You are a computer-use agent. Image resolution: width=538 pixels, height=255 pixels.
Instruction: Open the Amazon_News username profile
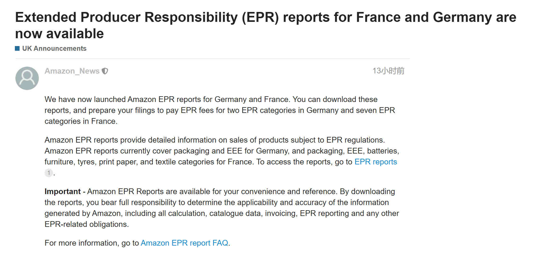(x=72, y=71)
